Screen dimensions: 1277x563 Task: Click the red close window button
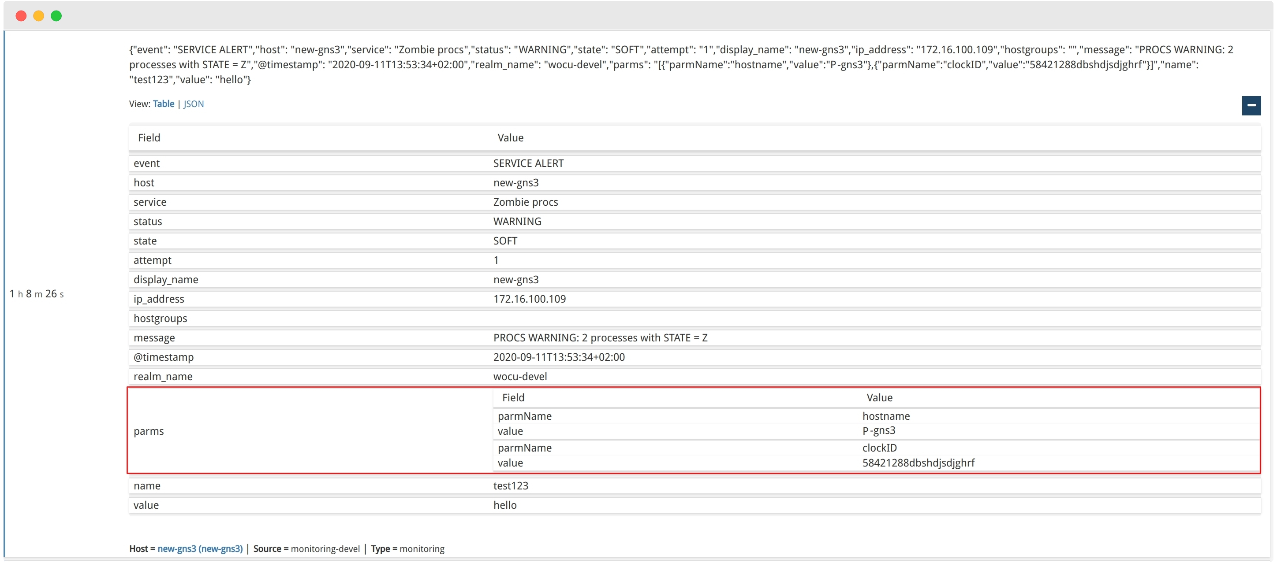tap(21, 16)
